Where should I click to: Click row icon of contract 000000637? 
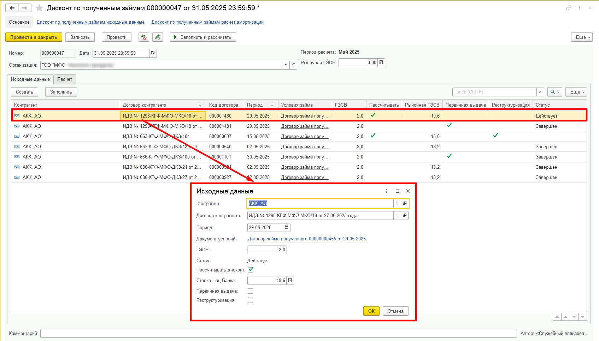point(17,136)
